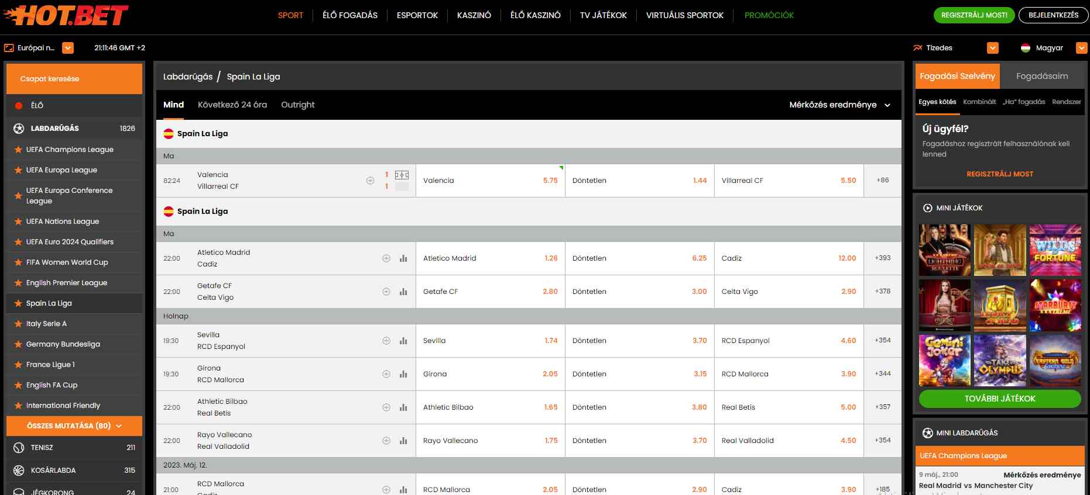Click Regisztrálj Most! green button
1090x495 pixels.
click(x=974, y=15)
